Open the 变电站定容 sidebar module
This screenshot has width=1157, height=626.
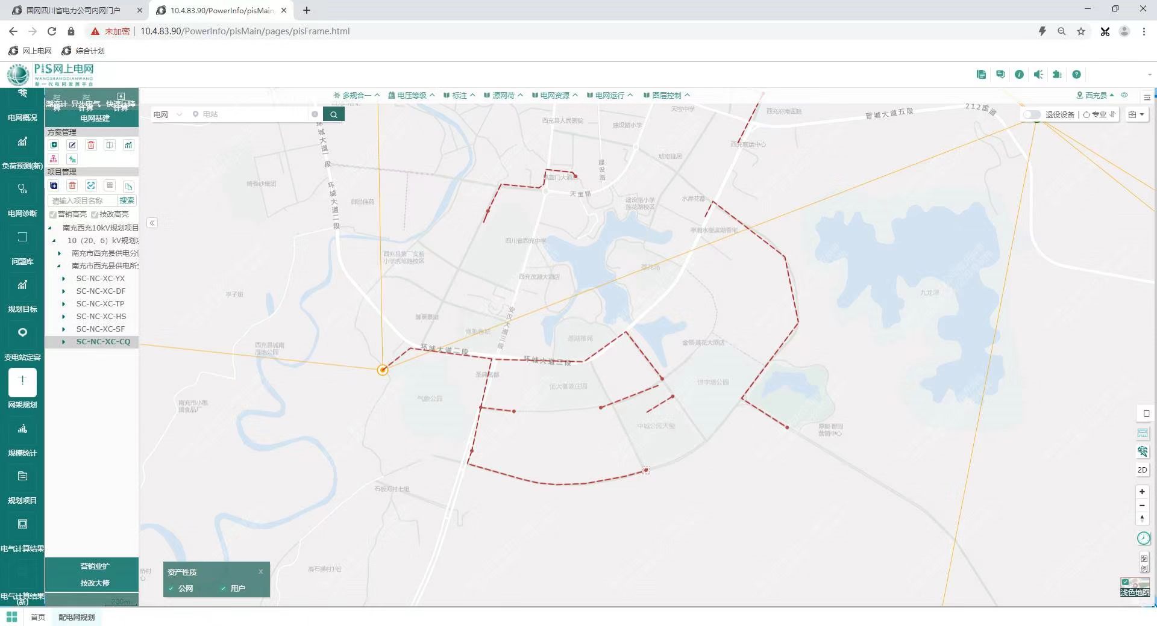pyautogui.click(x=22, y=345)
